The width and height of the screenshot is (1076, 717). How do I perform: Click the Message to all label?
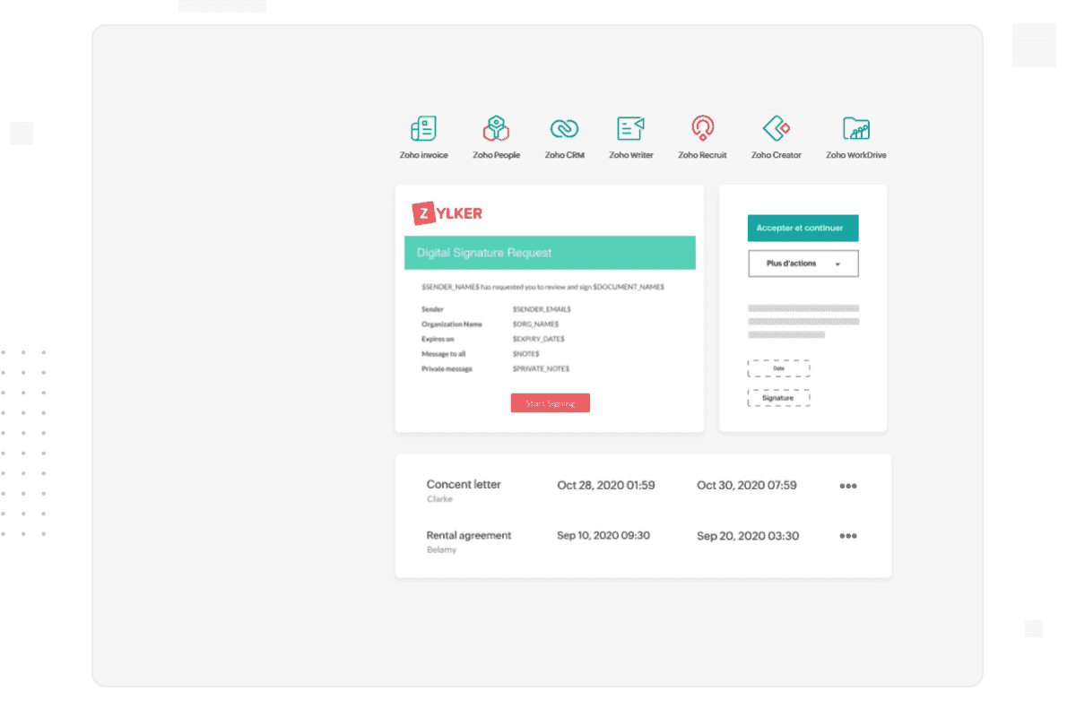point(443,354)
